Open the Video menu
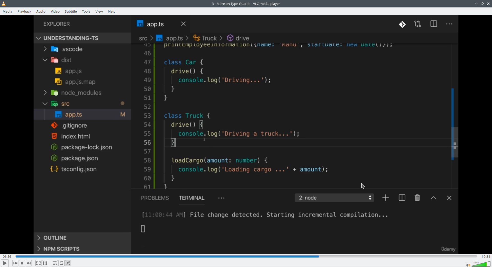 (x=55, y=12)
